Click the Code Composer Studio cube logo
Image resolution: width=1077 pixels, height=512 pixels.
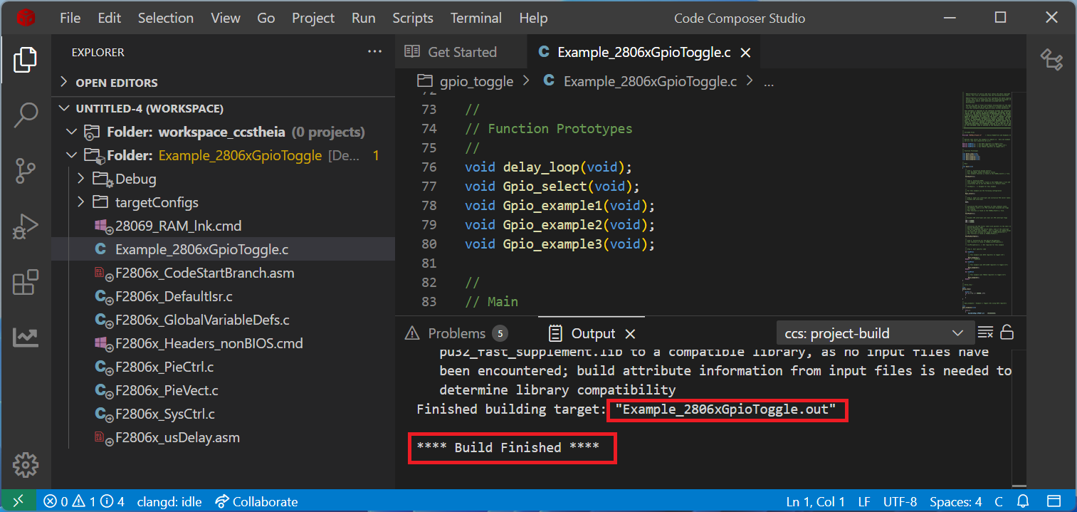point(26,18)
